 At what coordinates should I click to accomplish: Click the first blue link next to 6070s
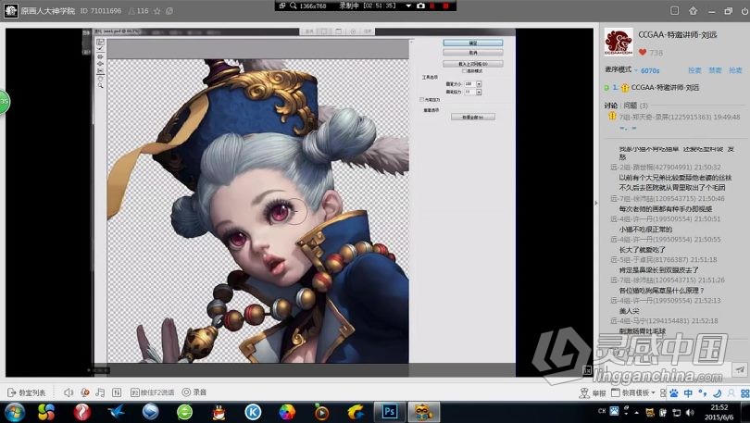[x=694, y=70]
